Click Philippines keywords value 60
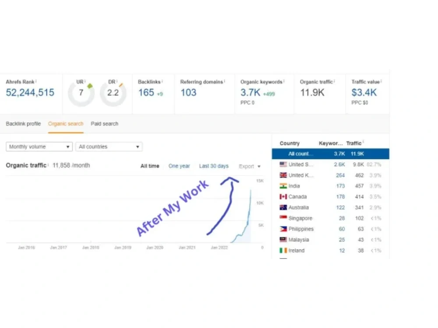This screenshot has width=438, height=328. point(342,229)
